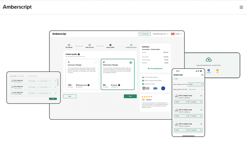Click the person icon on Human-Made card
The height and width of the screenshot is (147, 247).
click(69, 62)
